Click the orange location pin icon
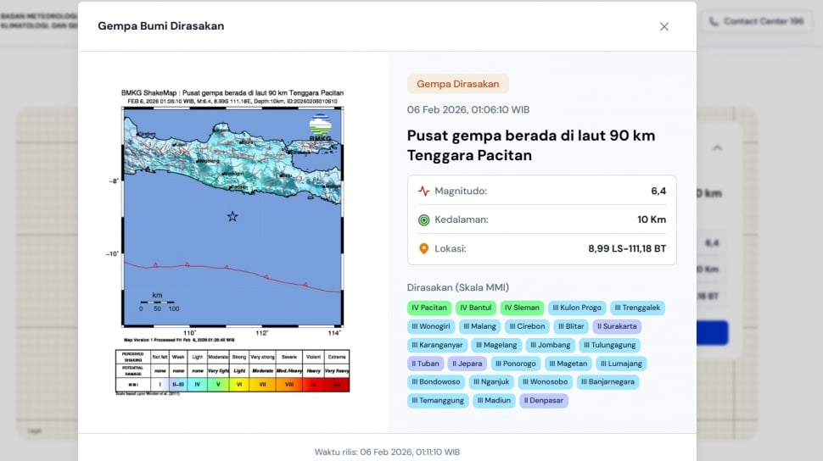This screenshot has width=823, height=461. (424, 248)
